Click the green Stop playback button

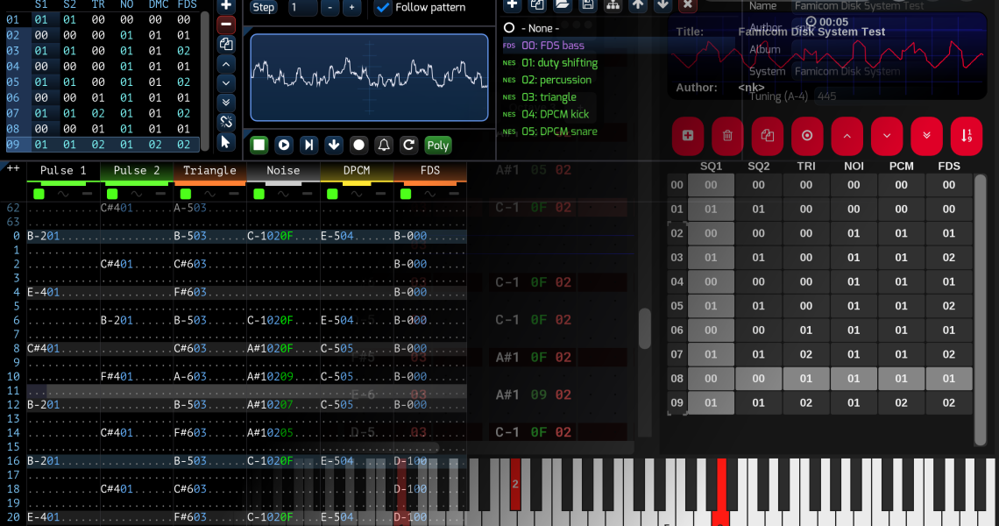[259, 145]
